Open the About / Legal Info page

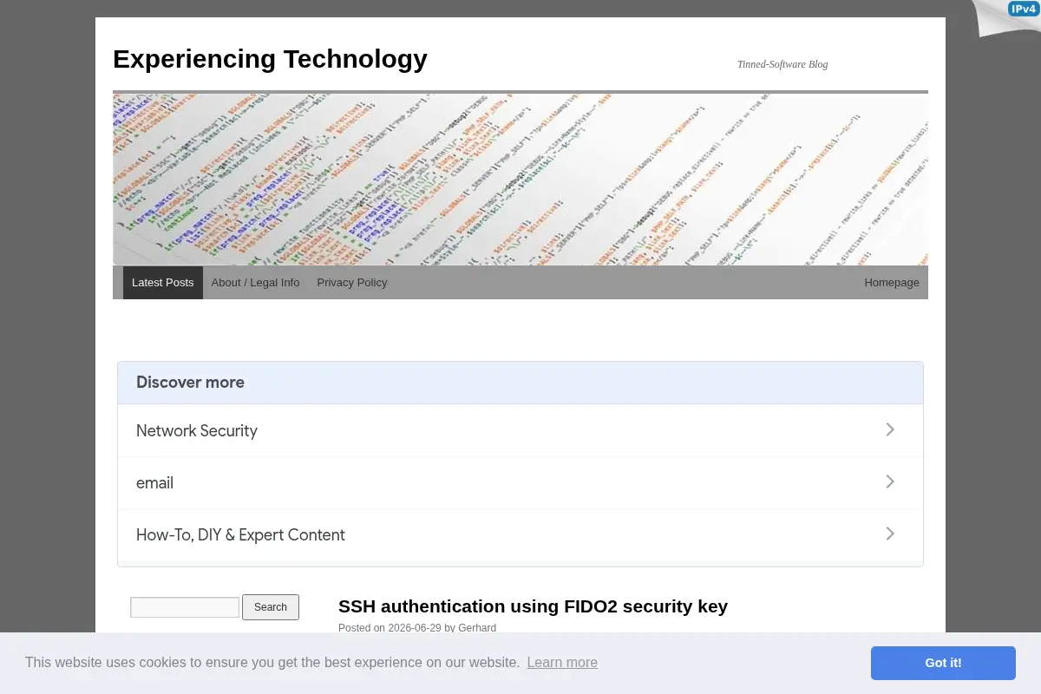click(255, 283)
